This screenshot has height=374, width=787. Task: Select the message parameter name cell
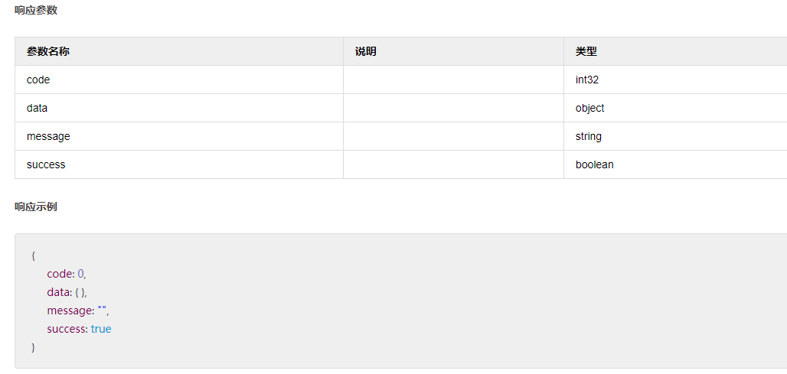(x=48, y=136)
